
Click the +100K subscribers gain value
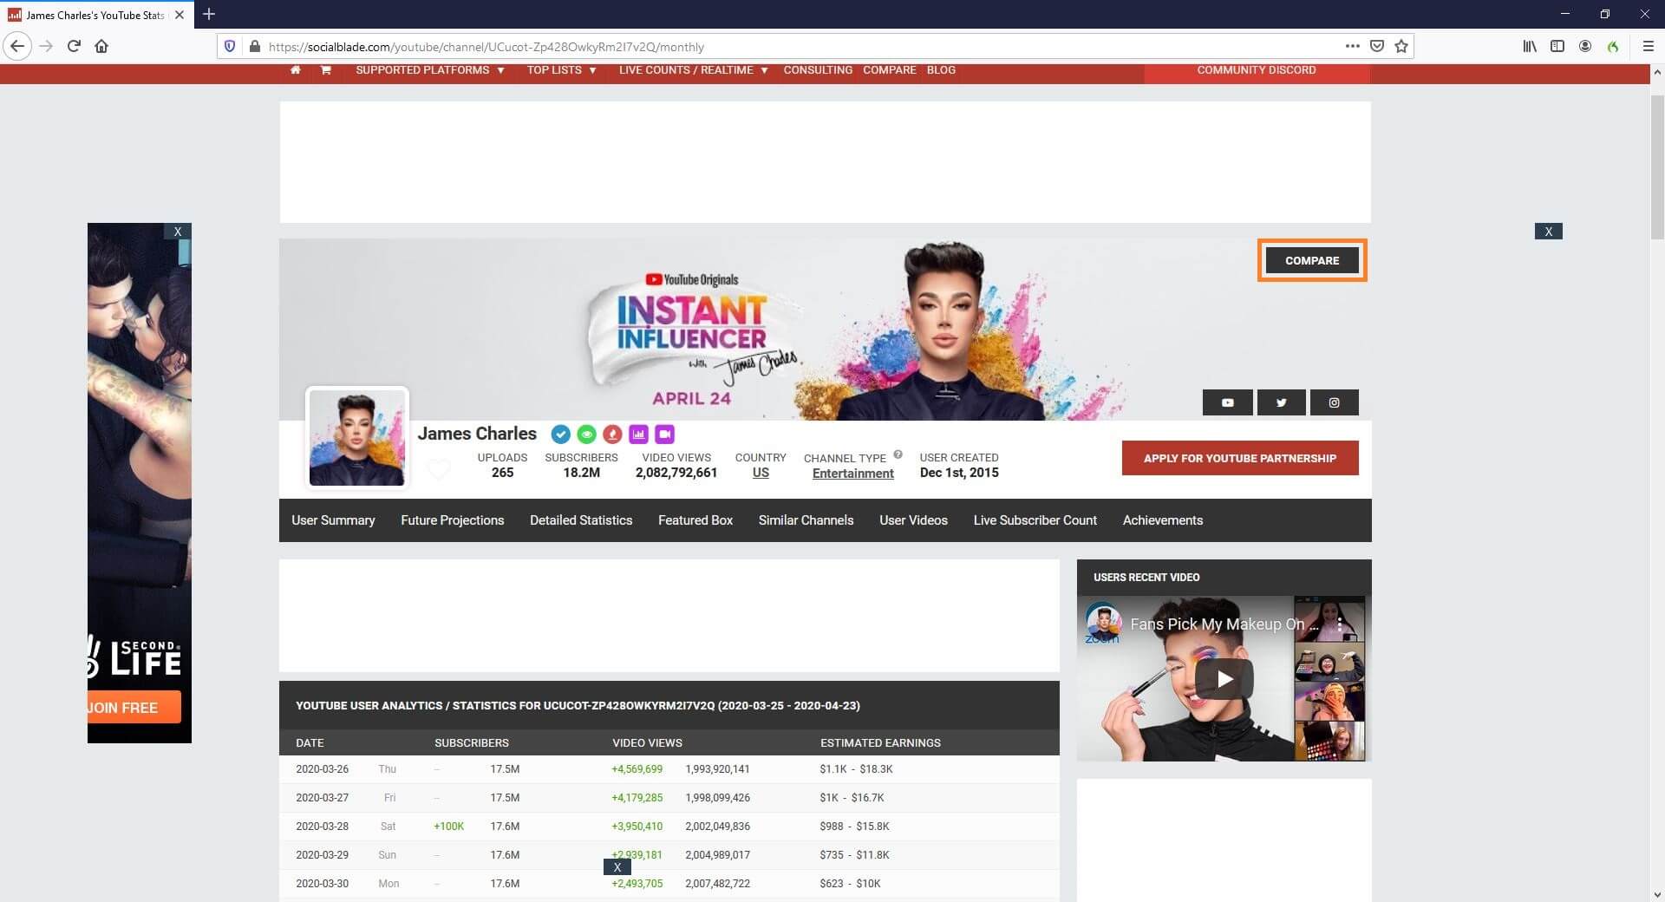[x=448, y=827]
